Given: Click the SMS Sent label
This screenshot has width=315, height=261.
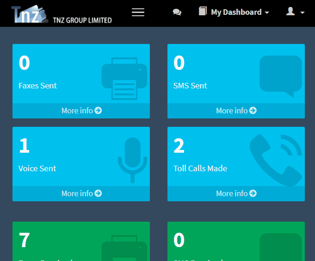Looking at the screenshot, I should pos(190,86).
